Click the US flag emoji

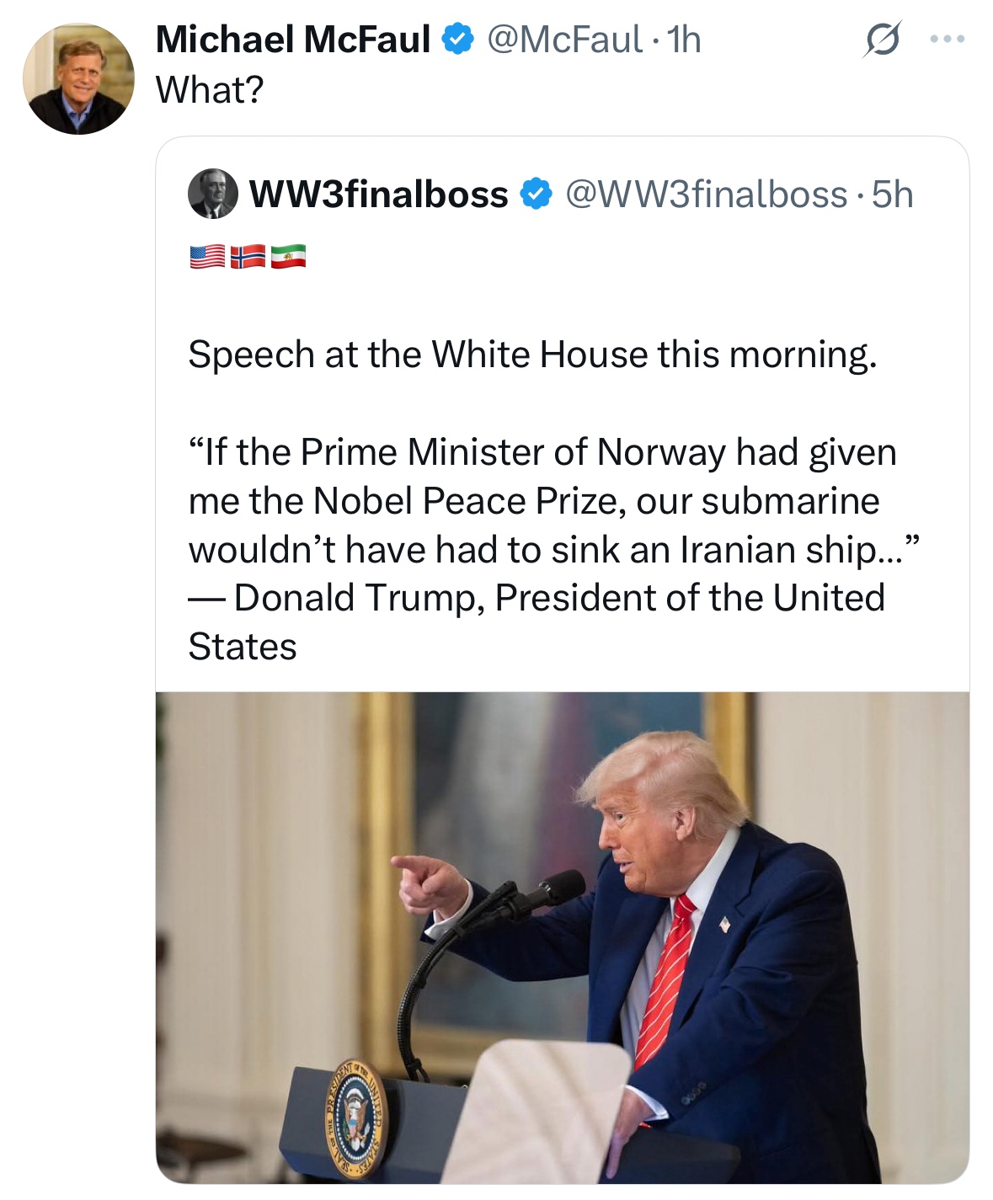(x=207, y=256)
